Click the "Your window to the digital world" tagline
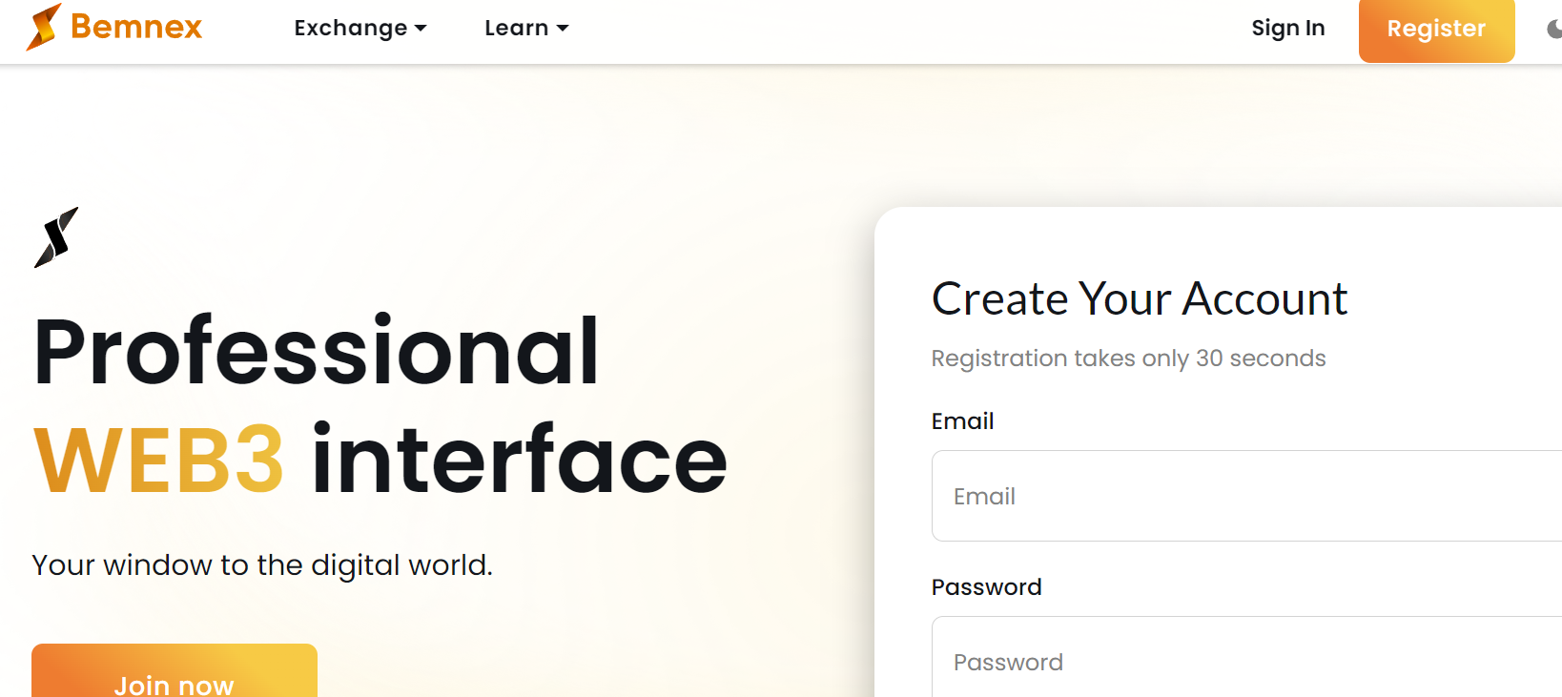 [x=262, y=565]
